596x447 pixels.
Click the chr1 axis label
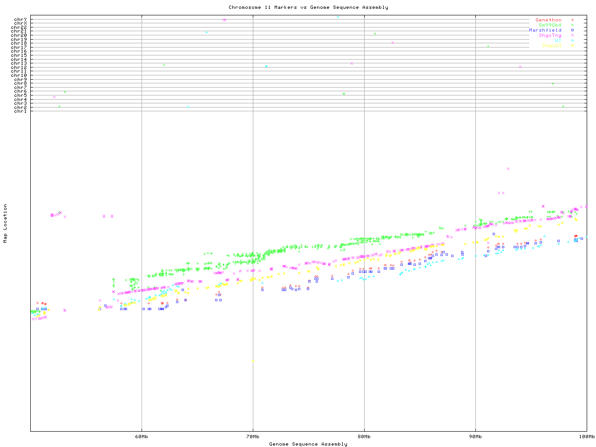coord(20,111)
